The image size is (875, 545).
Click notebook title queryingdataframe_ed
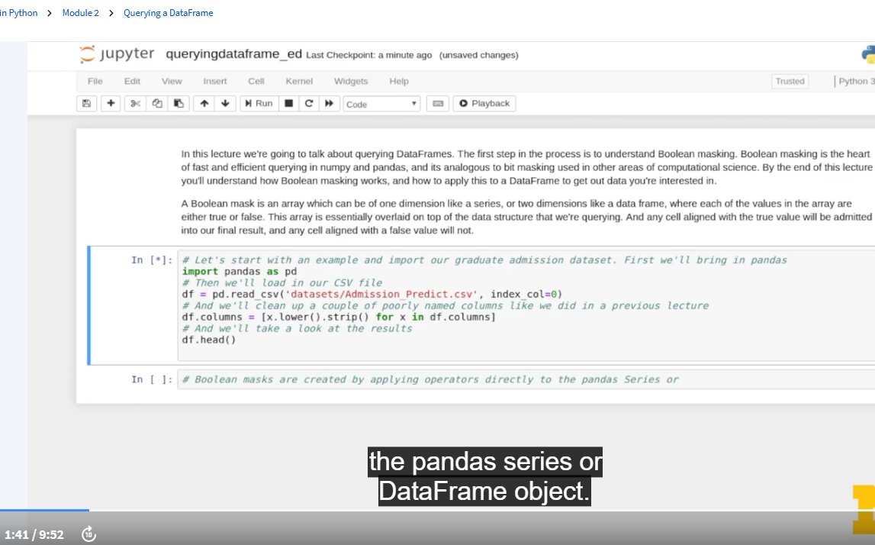point(234,54)
